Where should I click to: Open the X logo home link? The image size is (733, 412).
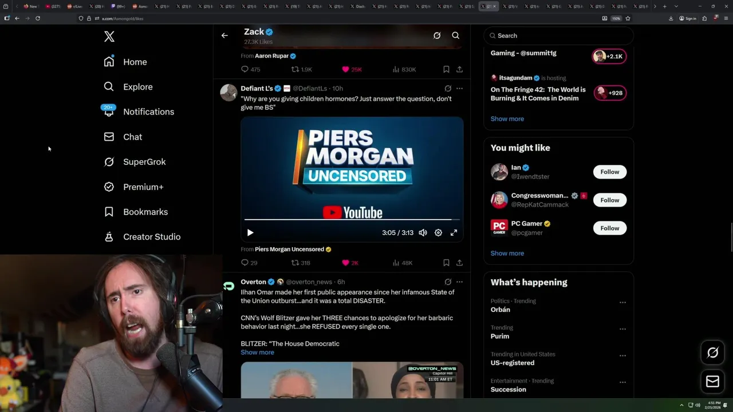109,37
